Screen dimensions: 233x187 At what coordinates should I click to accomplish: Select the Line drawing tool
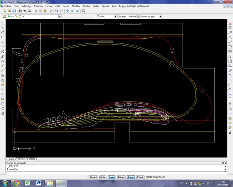3,23
